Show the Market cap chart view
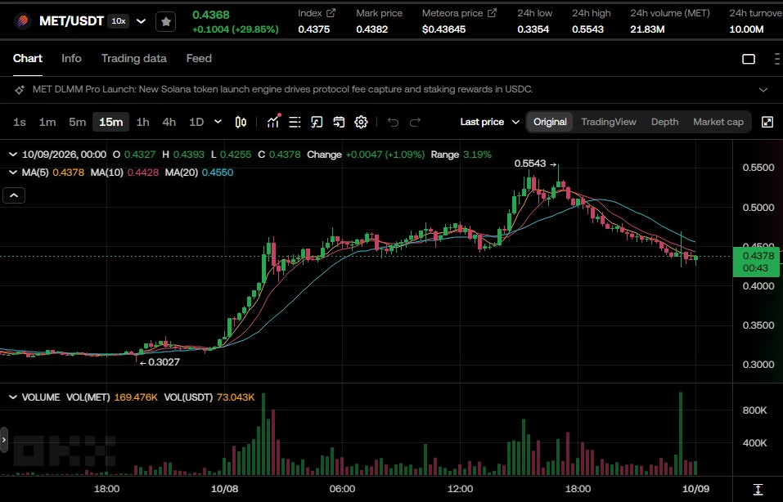This screenshot has width=783, height=502. tap(718, 122)
